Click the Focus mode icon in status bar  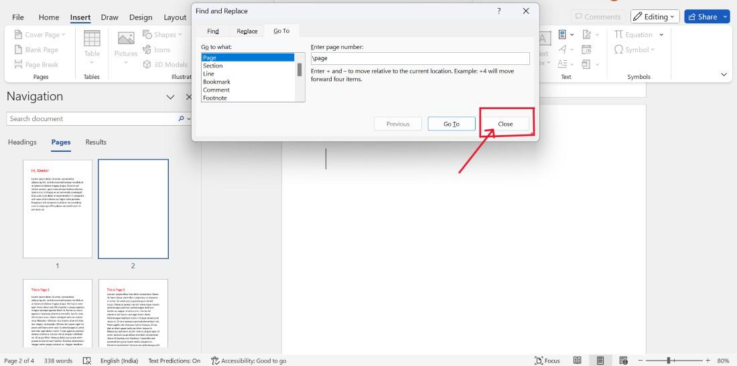pyautogui.click(x=539, y=361)
